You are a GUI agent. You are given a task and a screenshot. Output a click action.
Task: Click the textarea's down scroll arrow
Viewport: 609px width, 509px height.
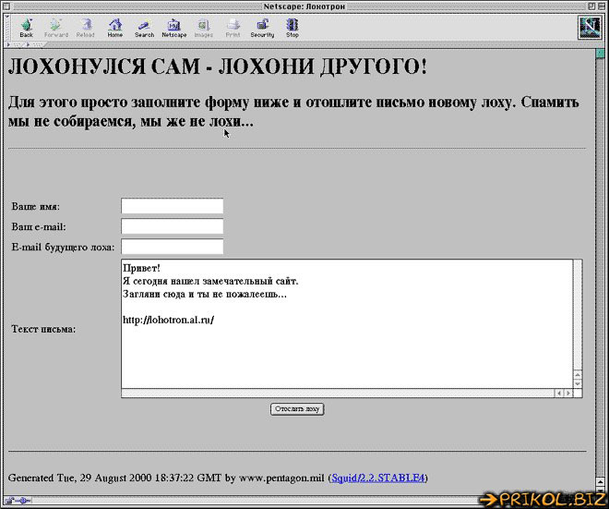pos(578,383)
